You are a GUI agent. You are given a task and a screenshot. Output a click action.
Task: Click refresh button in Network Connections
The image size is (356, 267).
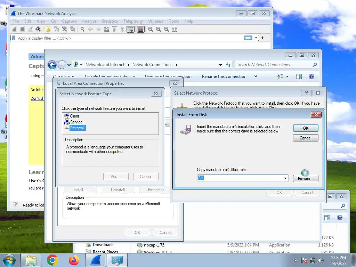(228, 65)
